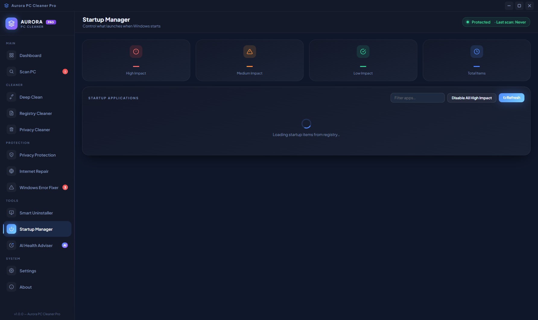Click the About info icon
The height and width of the screenshot is (320, 538).
[x=11, y=287]
